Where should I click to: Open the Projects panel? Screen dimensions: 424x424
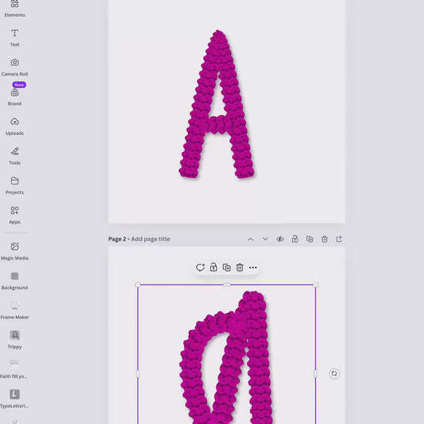[x=15, y=186]
